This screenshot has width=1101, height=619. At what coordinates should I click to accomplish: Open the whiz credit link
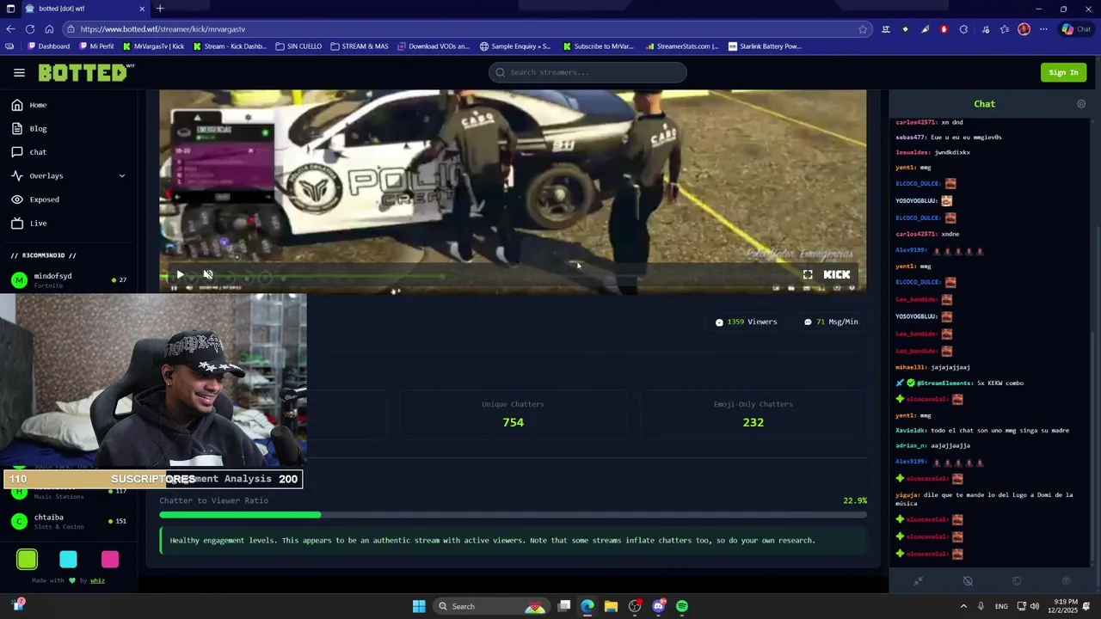98,581
